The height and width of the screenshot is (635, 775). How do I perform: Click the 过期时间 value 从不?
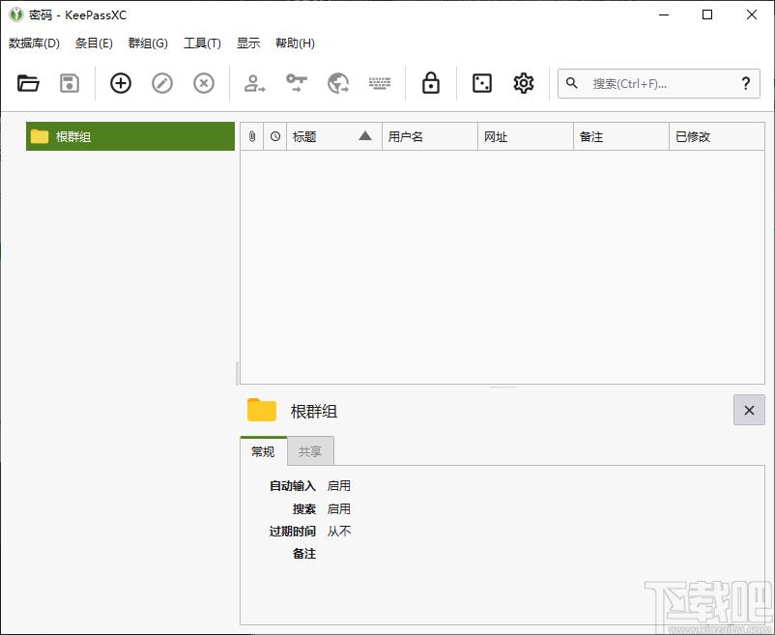(339, 532)
